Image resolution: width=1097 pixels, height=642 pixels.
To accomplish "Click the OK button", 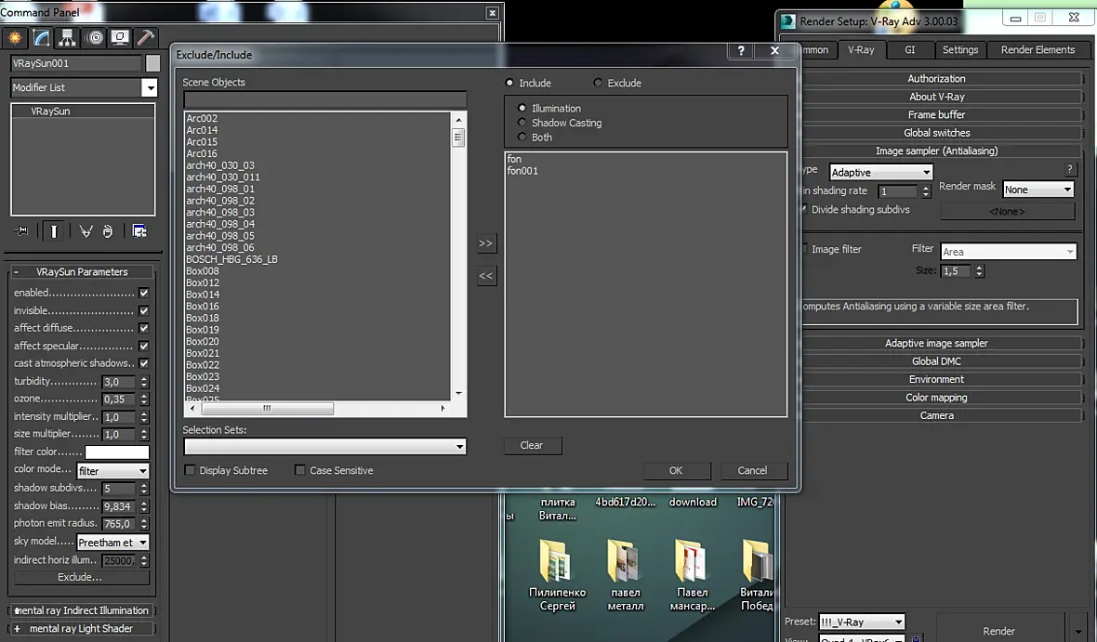I will (676, 471).
